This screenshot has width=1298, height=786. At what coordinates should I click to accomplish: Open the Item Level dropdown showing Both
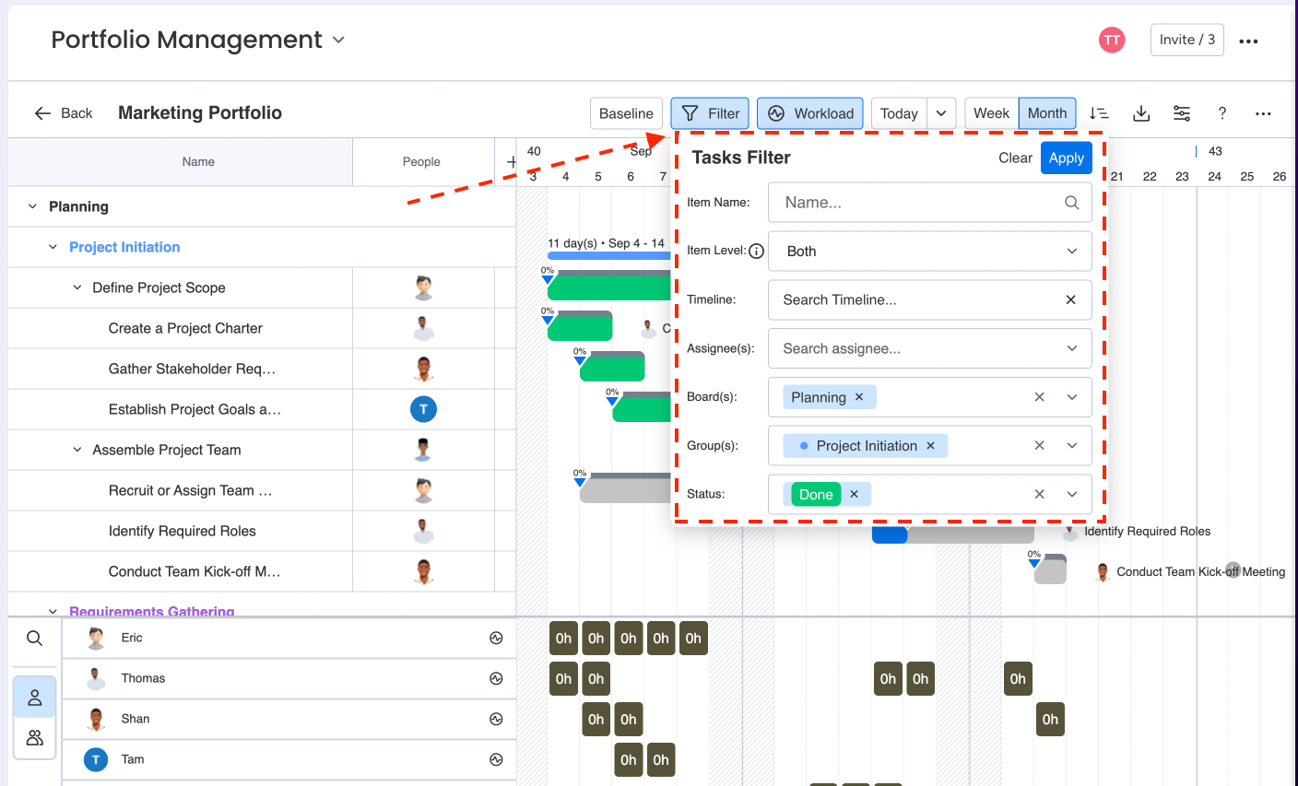pos(929,252)
